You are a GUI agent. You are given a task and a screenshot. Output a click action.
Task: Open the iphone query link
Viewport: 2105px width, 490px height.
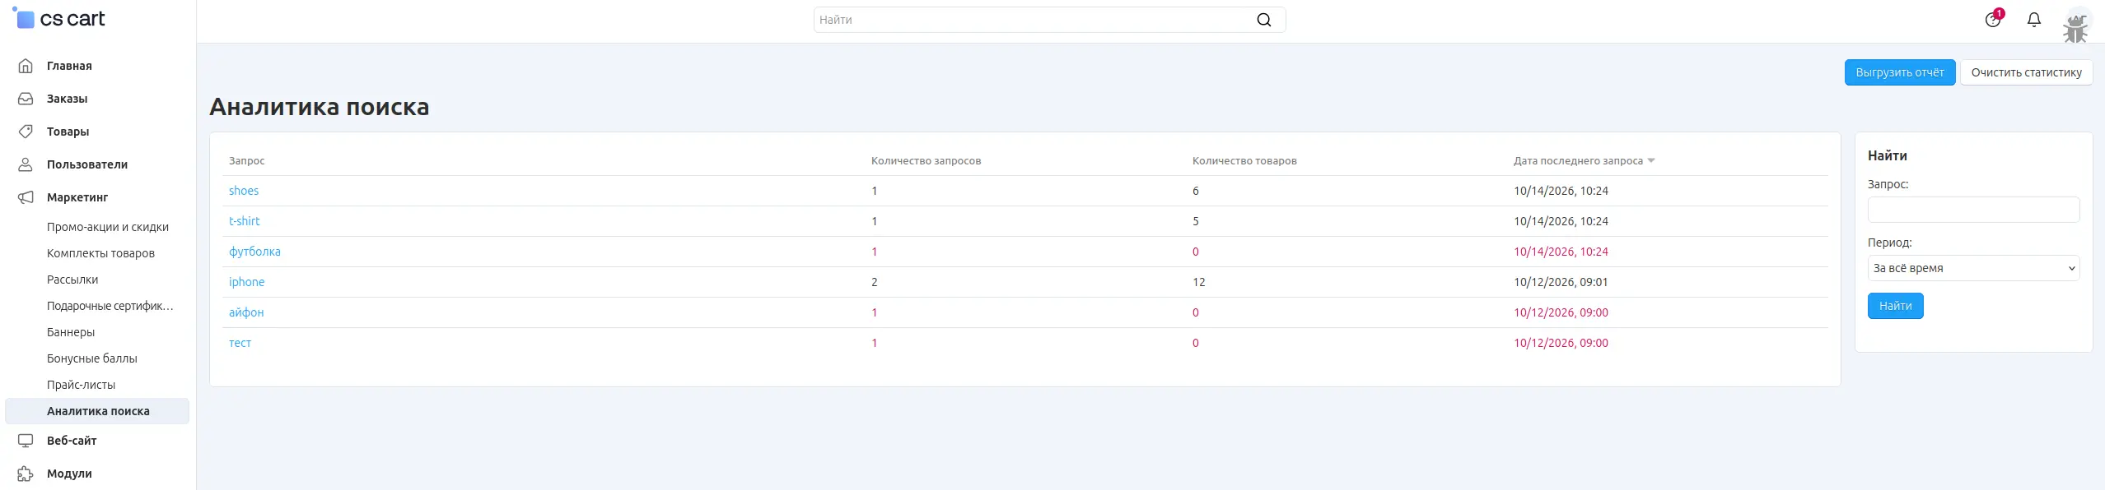click(246, 282)
